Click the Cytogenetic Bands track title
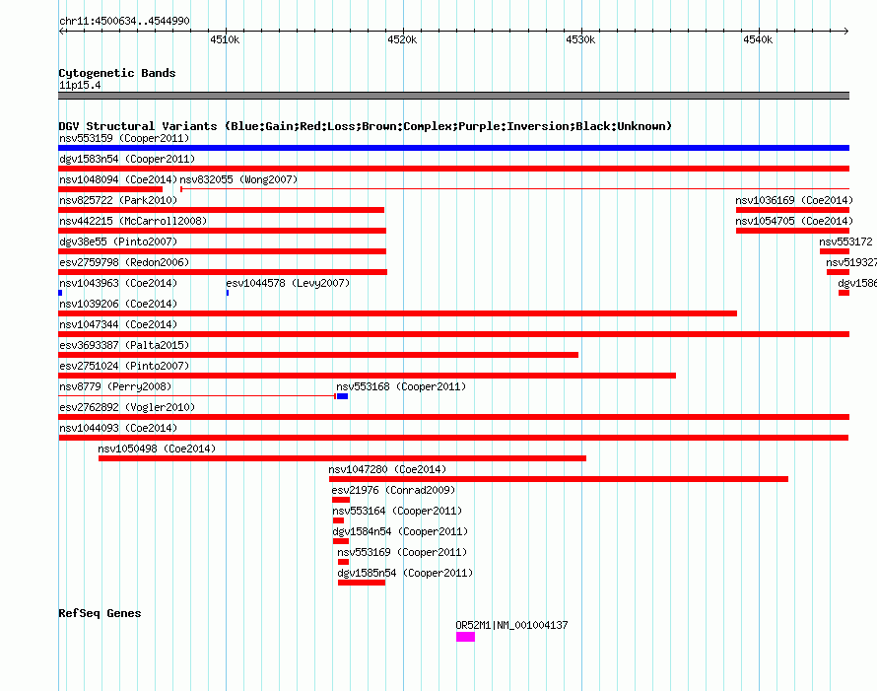877x691 pixels. (x=117, y=73)
